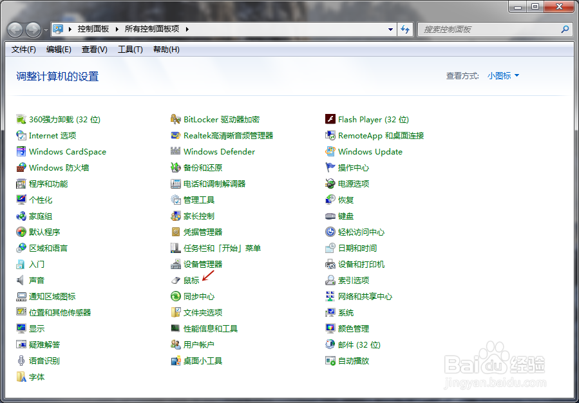The width and height of the screenshot is (579, 403).
Task: Open the recent pages dropdown beside navigation buttons
Action: point(46,30)
